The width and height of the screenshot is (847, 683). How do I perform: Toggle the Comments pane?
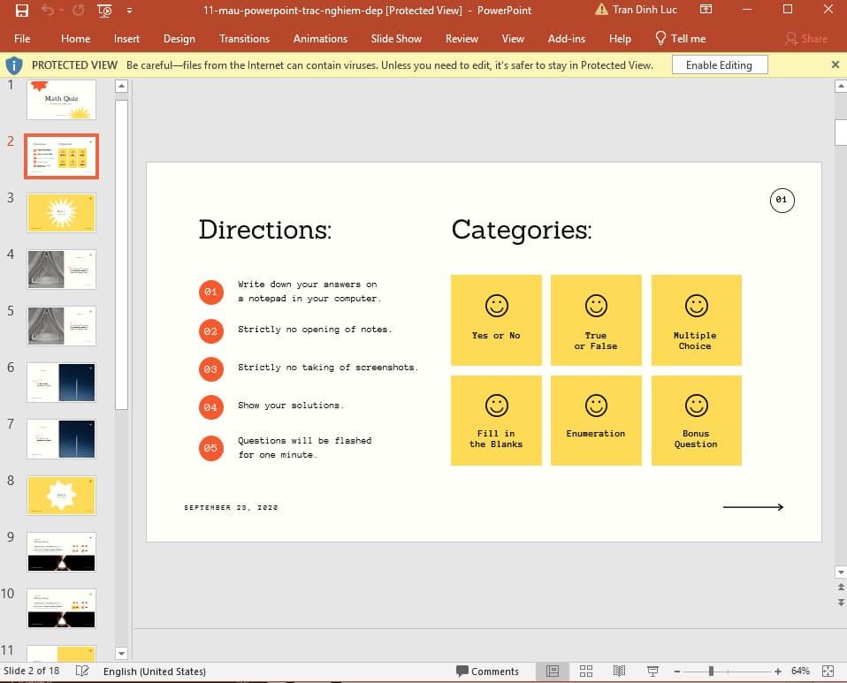click(x=486, y=672)
